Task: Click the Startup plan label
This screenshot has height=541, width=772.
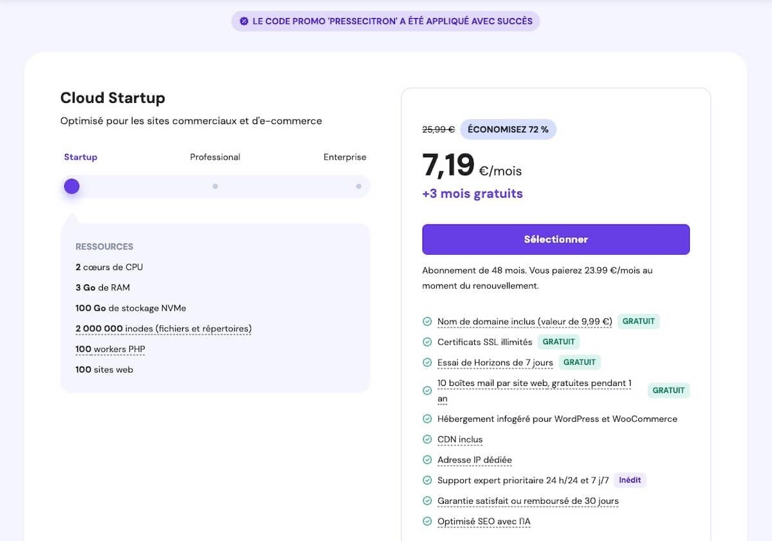Action: tap(80, 157)
